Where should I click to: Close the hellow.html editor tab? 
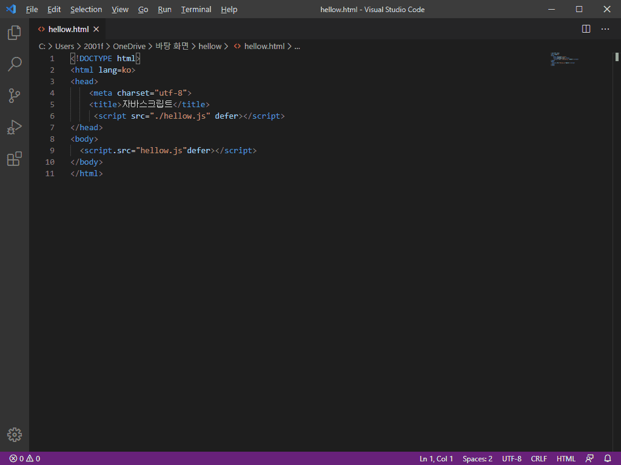click(x=96, y=29)
